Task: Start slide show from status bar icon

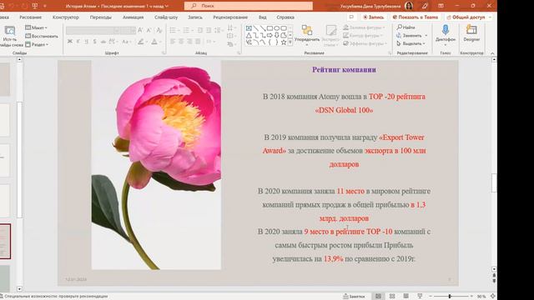Action: tap(420, 297)
